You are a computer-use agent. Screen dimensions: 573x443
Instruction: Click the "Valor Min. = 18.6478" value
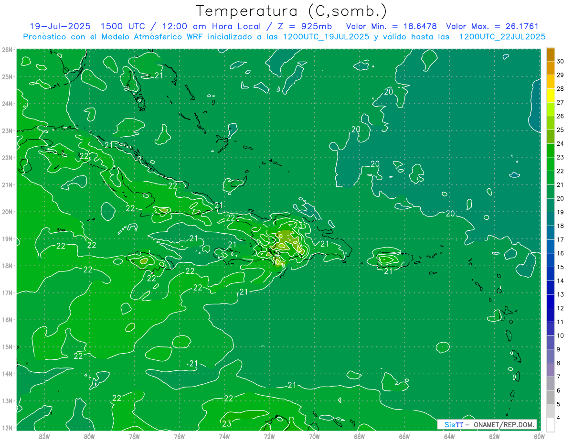[391, 26]
